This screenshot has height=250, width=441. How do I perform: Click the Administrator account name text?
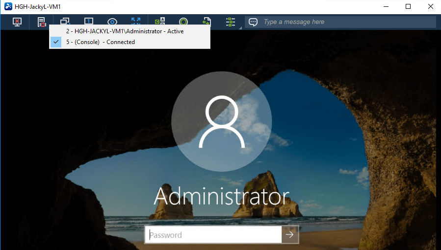coord(221,196)
